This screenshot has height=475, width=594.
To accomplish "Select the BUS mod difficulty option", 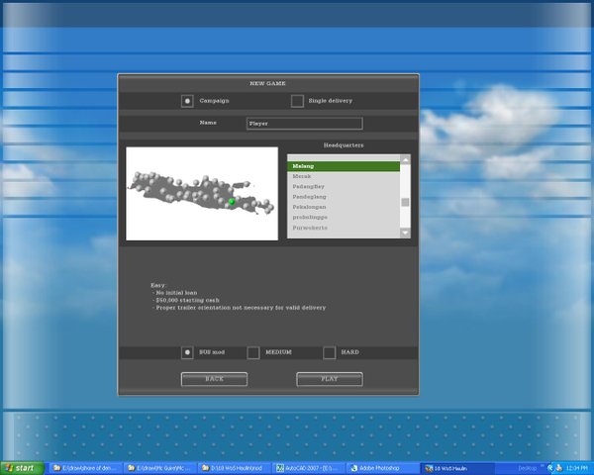I will [187, 352].
